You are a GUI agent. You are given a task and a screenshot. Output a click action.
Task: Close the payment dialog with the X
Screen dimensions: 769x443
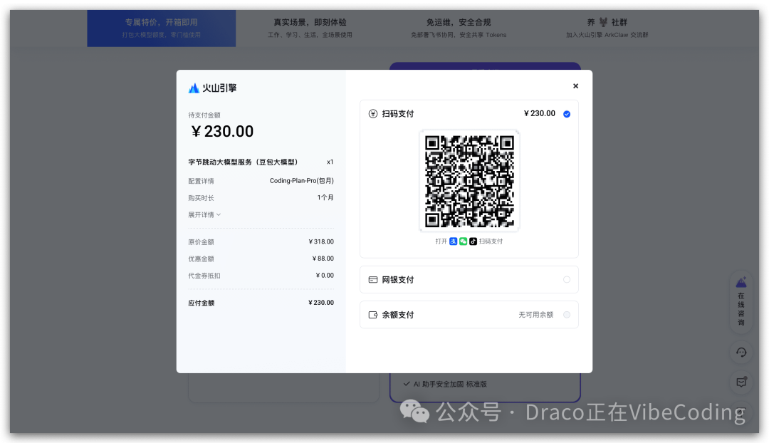tap(576, 86)
